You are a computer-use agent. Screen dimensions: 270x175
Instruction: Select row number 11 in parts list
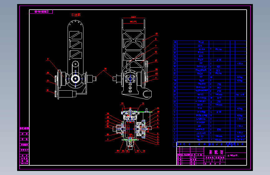point(175,105)
